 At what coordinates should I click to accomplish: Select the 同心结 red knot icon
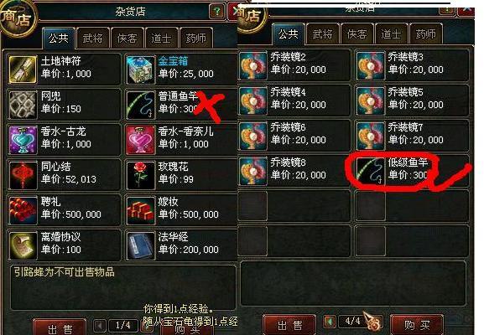(x=23, y=175)
